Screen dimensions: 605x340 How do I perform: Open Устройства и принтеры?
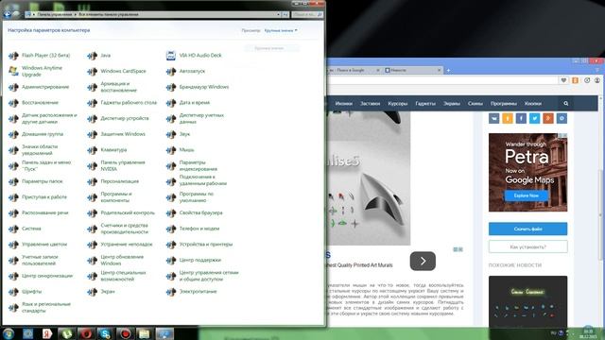coord(199,245)
